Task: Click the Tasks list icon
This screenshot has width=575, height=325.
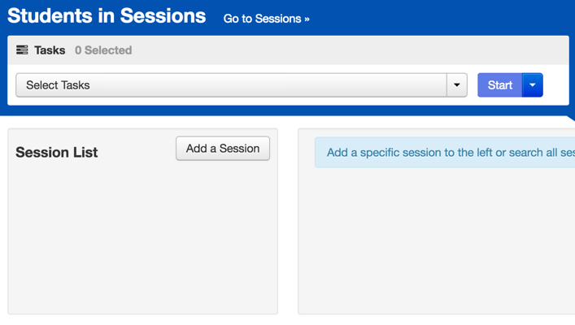Action: (x=22, y=50)
